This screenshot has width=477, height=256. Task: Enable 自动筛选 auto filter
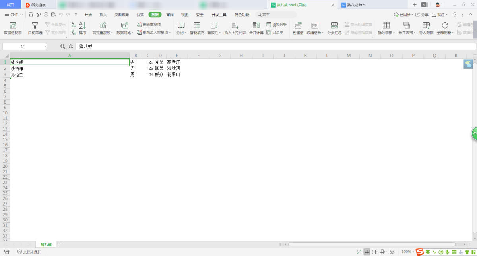click(x=35, y=28)
